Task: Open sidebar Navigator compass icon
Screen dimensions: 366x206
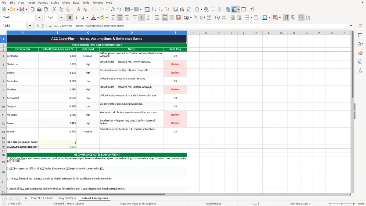Action: 360,62
